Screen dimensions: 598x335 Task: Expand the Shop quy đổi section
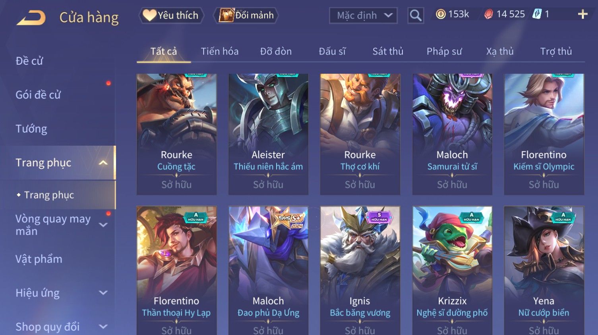[x=103, y=327]
